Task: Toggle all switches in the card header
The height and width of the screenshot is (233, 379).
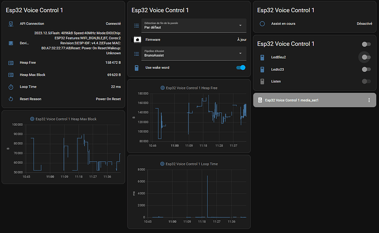Action: (x=365, y=44)
